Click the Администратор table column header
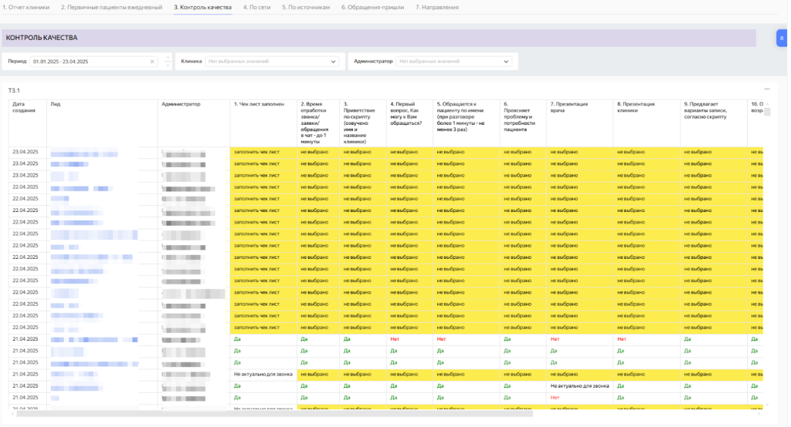The height and width of the screenshot is (427, 791). (x=181, y=104)
